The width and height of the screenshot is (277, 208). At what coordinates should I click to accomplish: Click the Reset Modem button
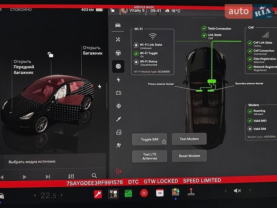tap(189, 156)
